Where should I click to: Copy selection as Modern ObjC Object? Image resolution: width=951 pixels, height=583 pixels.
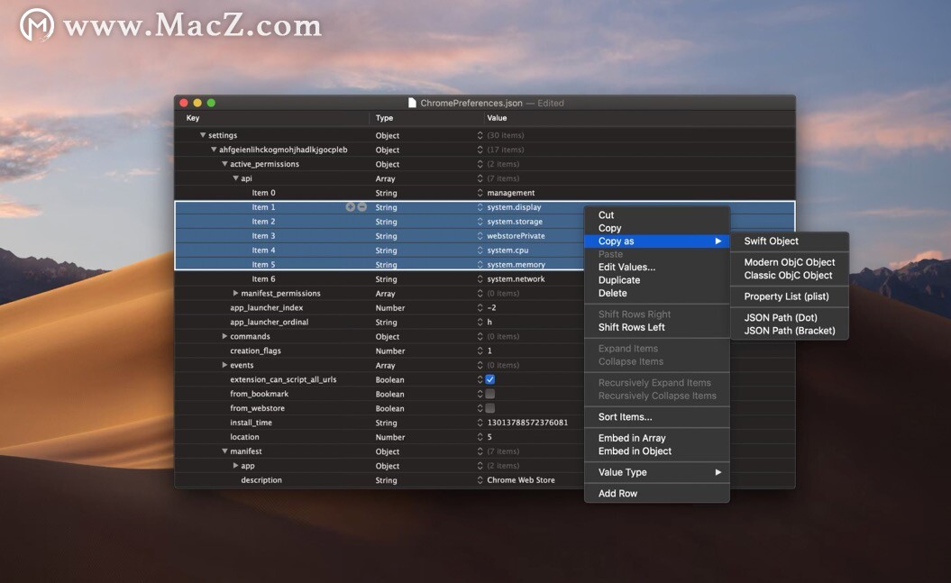(790, 262)
